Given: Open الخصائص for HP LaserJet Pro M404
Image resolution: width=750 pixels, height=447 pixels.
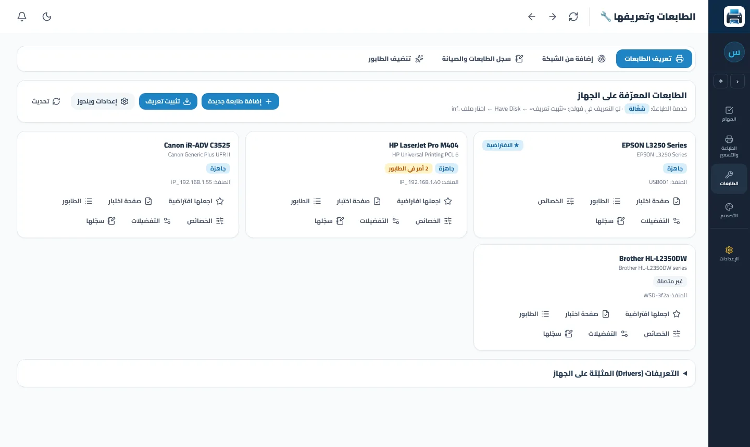Looking at the screenshot, I should click(x=434, y=221).
